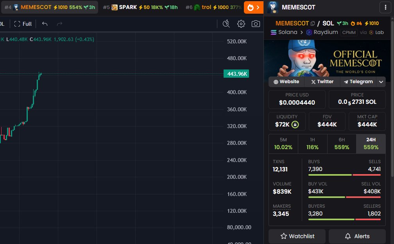The height and width of the screenshot is (244, 394).
Task: Click the 3h age sprout badge in pair header
Action: tap(342, 23)
